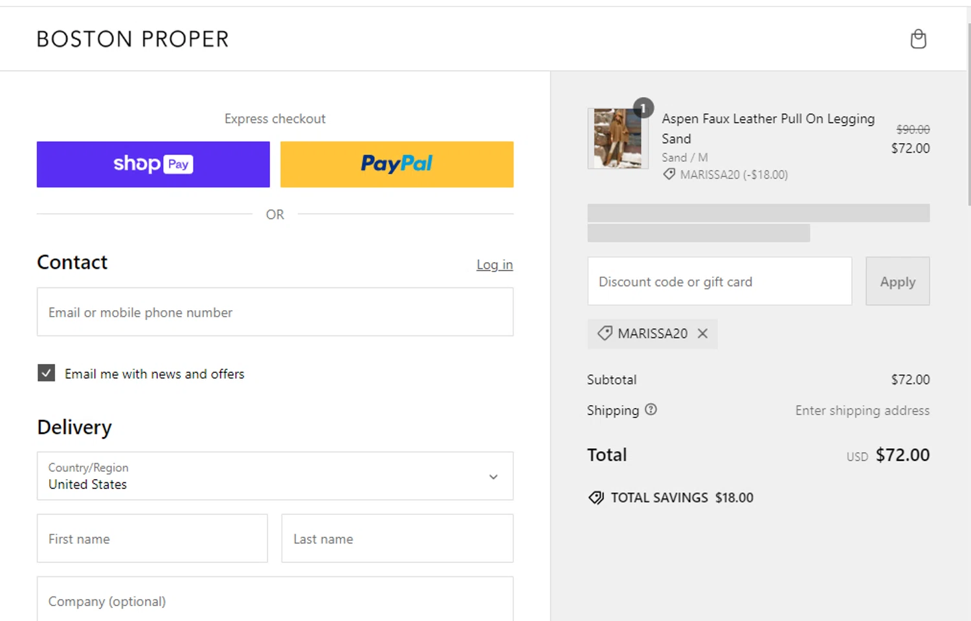The width and height of the screenshot is (971, 621).
Task: Click the crossed-out $90.00 price
Action: 913,130
